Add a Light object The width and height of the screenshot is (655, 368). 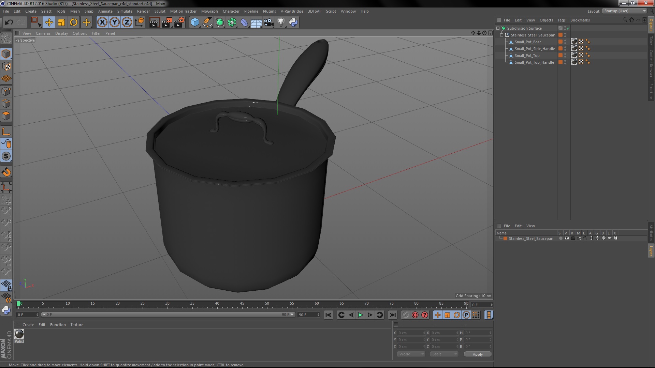coord(281,22)
